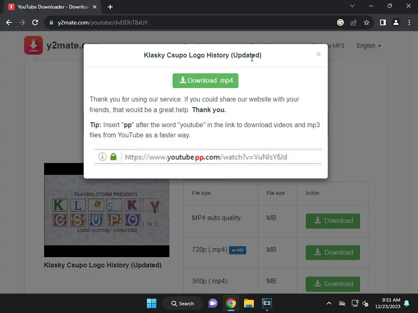Close the download dialog with the X
The height and width of the screenshot is (313, 418).
[318, 54]
